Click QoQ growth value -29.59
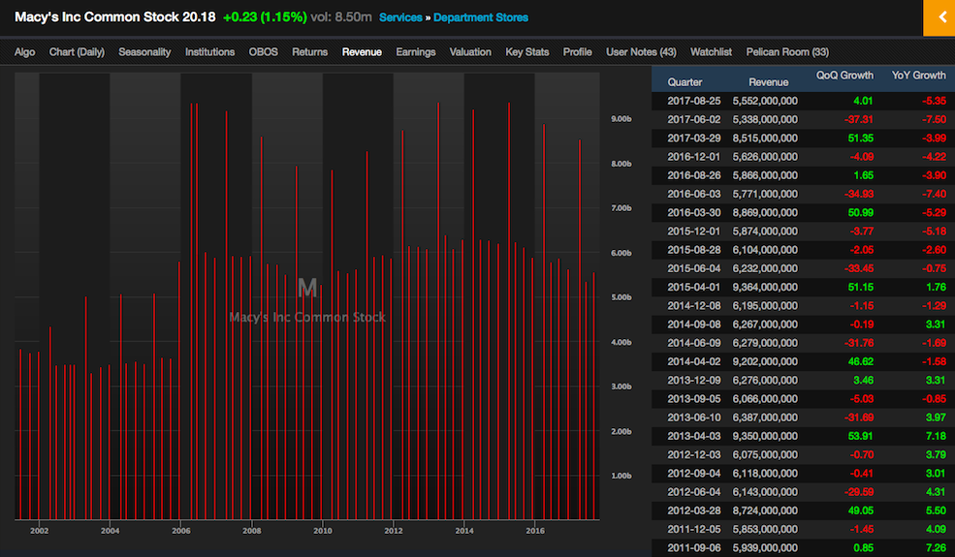Image resolution: width=955 pixels, height=557 pixels. (859, 492)
